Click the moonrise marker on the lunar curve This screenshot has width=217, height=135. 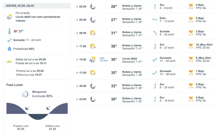pyautogui.click(x=48, y=108)
